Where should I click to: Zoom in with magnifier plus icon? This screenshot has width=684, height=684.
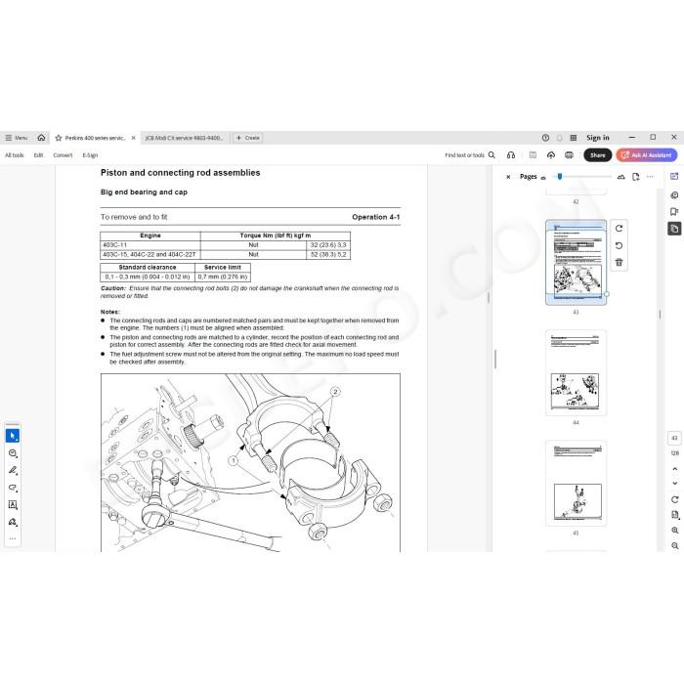[x=675, y=531]
